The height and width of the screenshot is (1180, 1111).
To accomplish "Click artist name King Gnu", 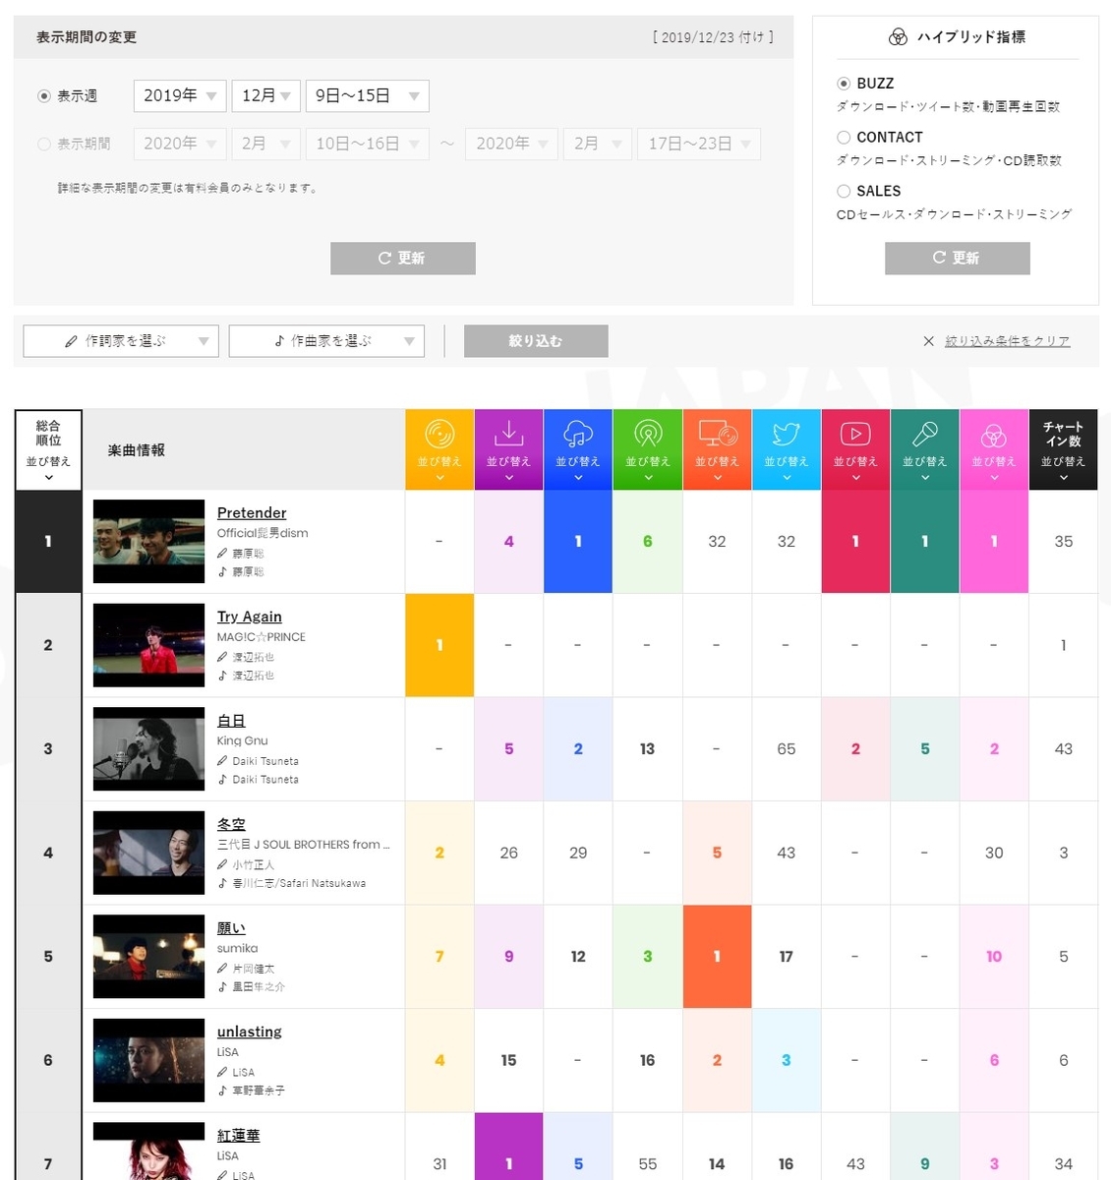I will click(x=243, y=740).
